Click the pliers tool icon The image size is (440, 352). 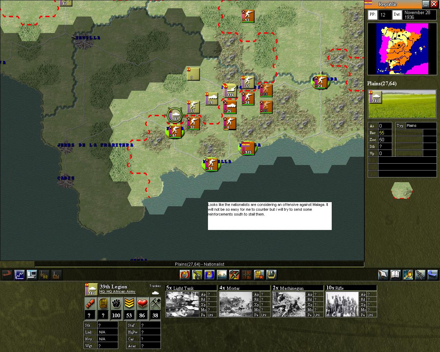pyautogui.click(x=420, y=275)
